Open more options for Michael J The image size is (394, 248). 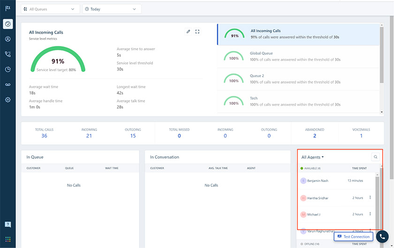tap(370, 214)
